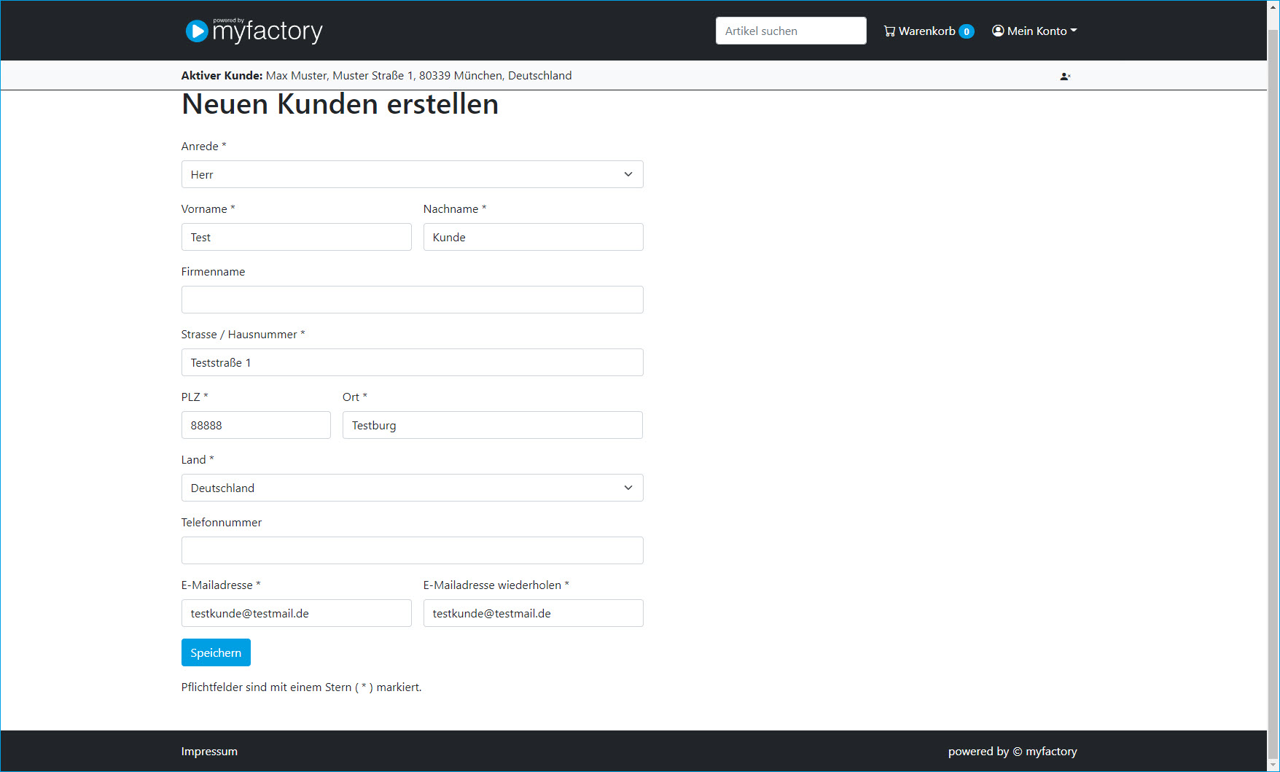The height and width of the screenshot is (772, 1280).
Task: Click the scrollbar down arrow
Action: (1273, 765)
